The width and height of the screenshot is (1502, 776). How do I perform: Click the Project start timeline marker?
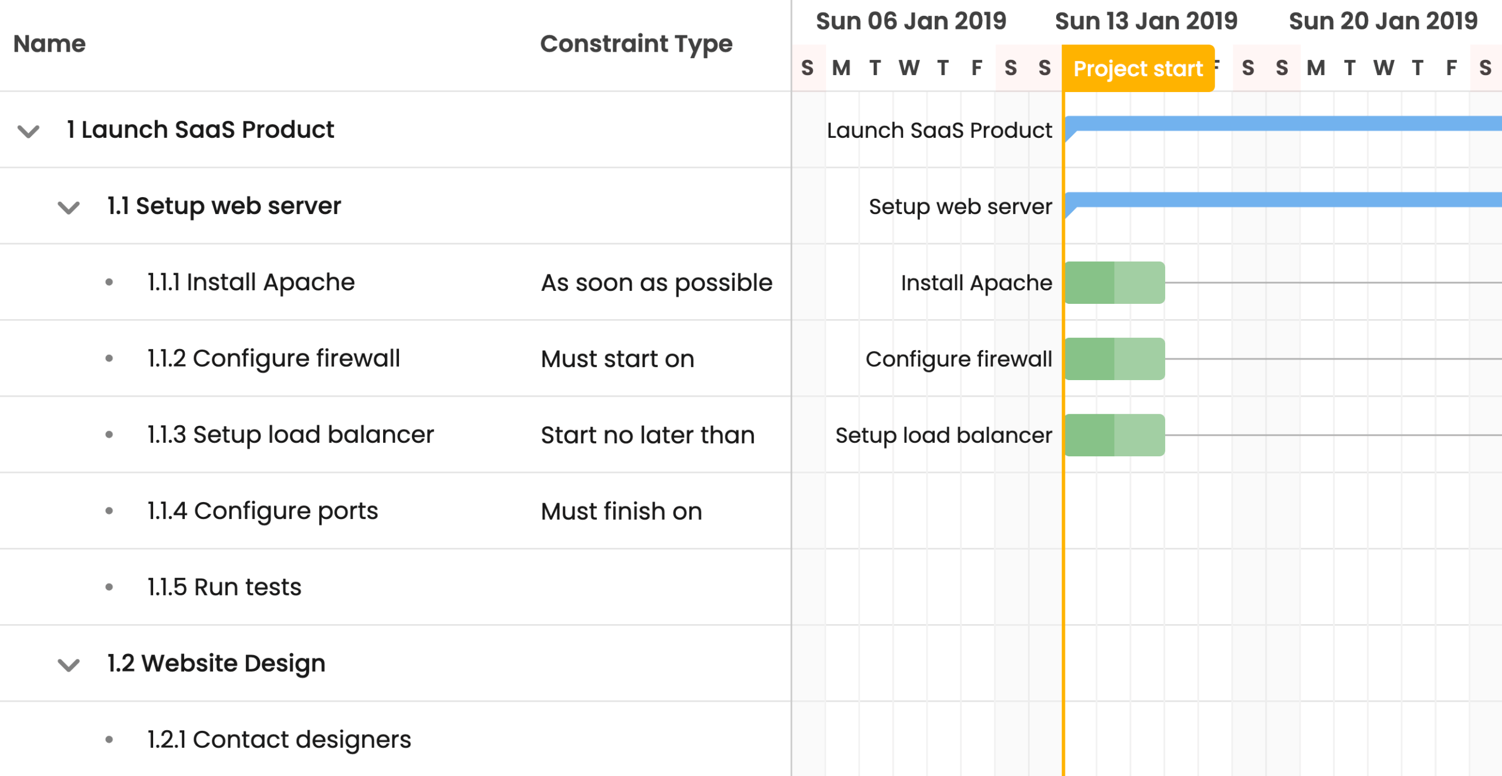(x=1138, y=69)
